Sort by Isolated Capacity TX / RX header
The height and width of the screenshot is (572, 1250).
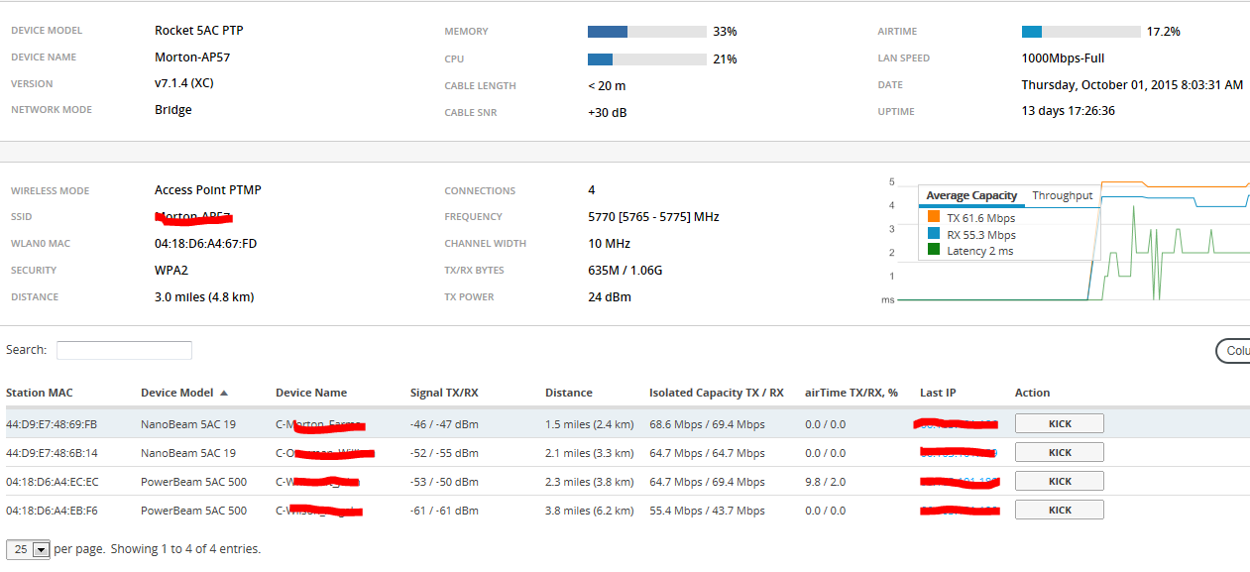click(716, 393)
